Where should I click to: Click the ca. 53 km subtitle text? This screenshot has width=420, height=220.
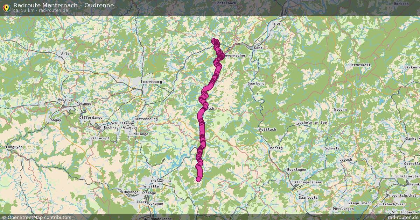(24, 10)
